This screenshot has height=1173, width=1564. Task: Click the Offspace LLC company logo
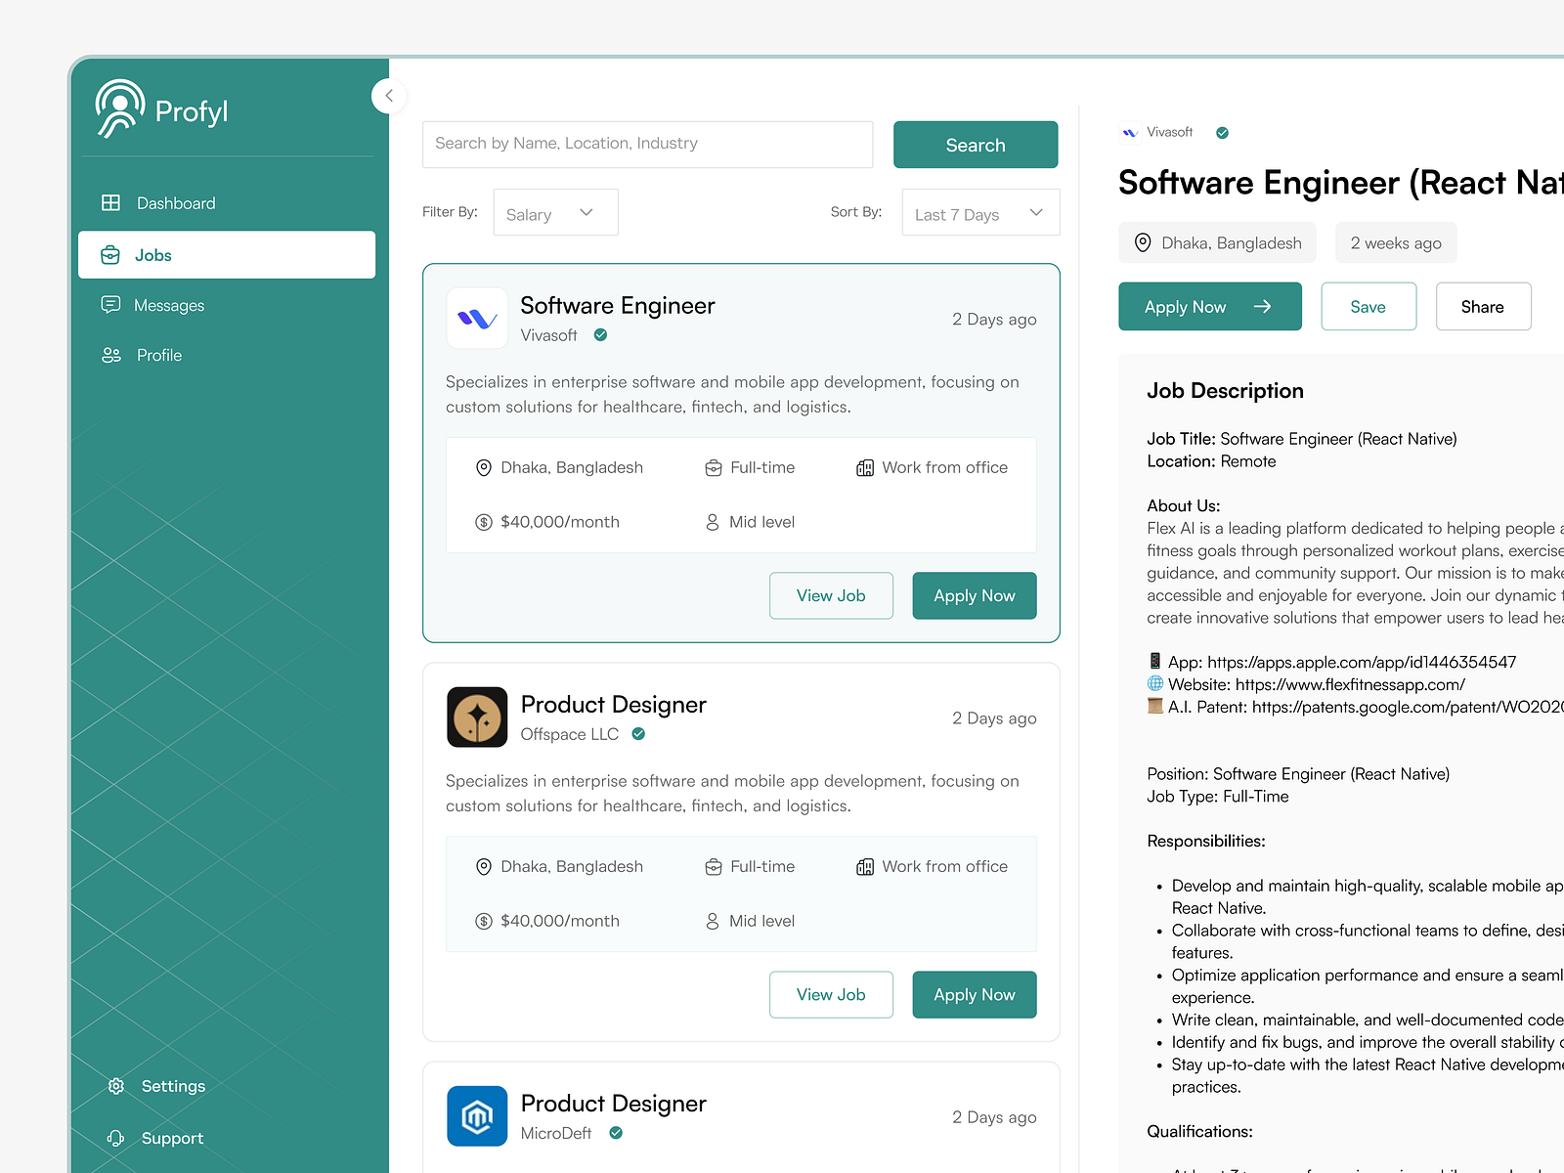pos(477,717)
